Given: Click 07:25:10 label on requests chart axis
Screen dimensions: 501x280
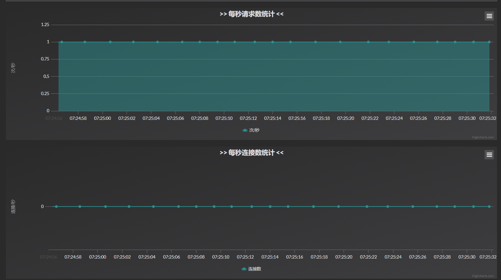Looking at the screenshot, I should (x=224, y=118).
